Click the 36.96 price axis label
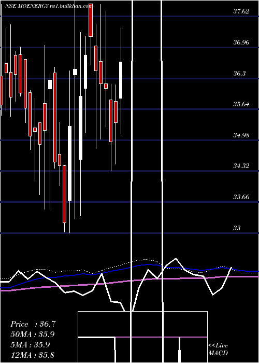Viewport: 259px width, 363px height. (241, 43)
